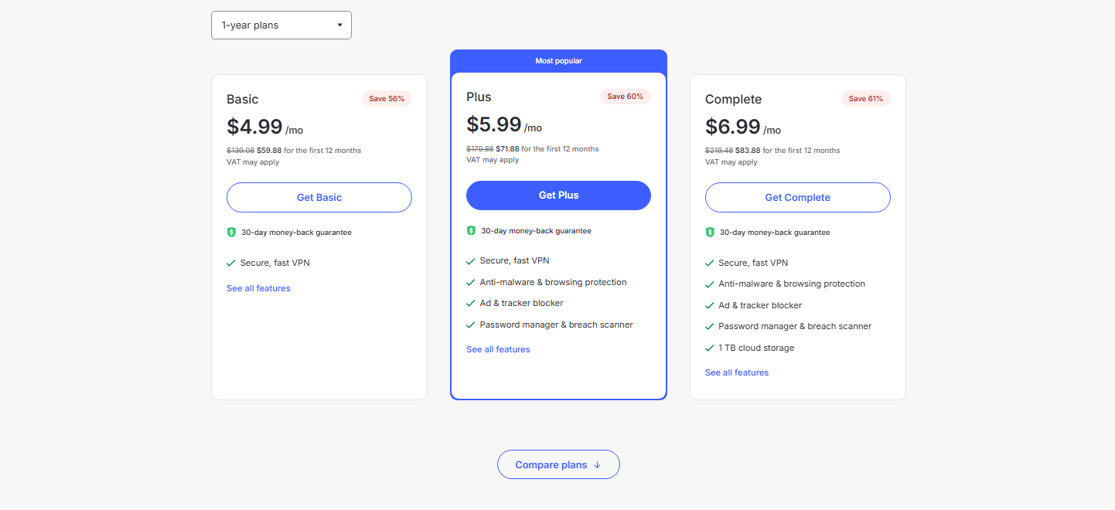This screenshot has width=1115, height=510.
Task: Click the Save 56% badge
Action: pos(387,99)
